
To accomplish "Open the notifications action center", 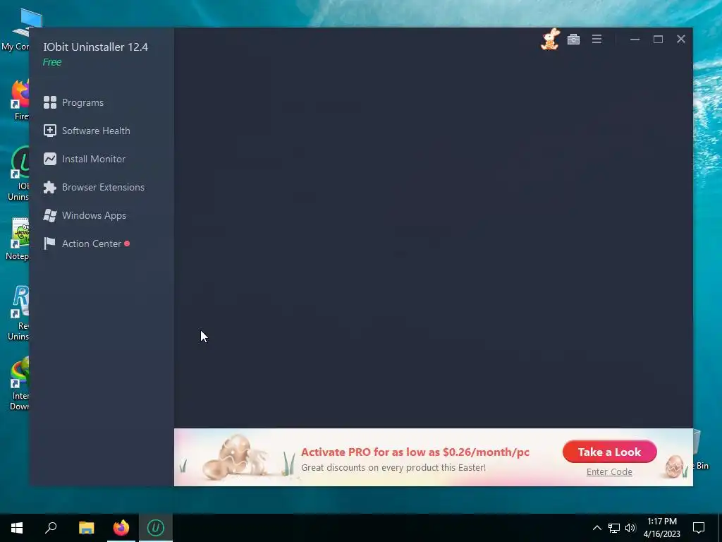I will pos(699,528).
